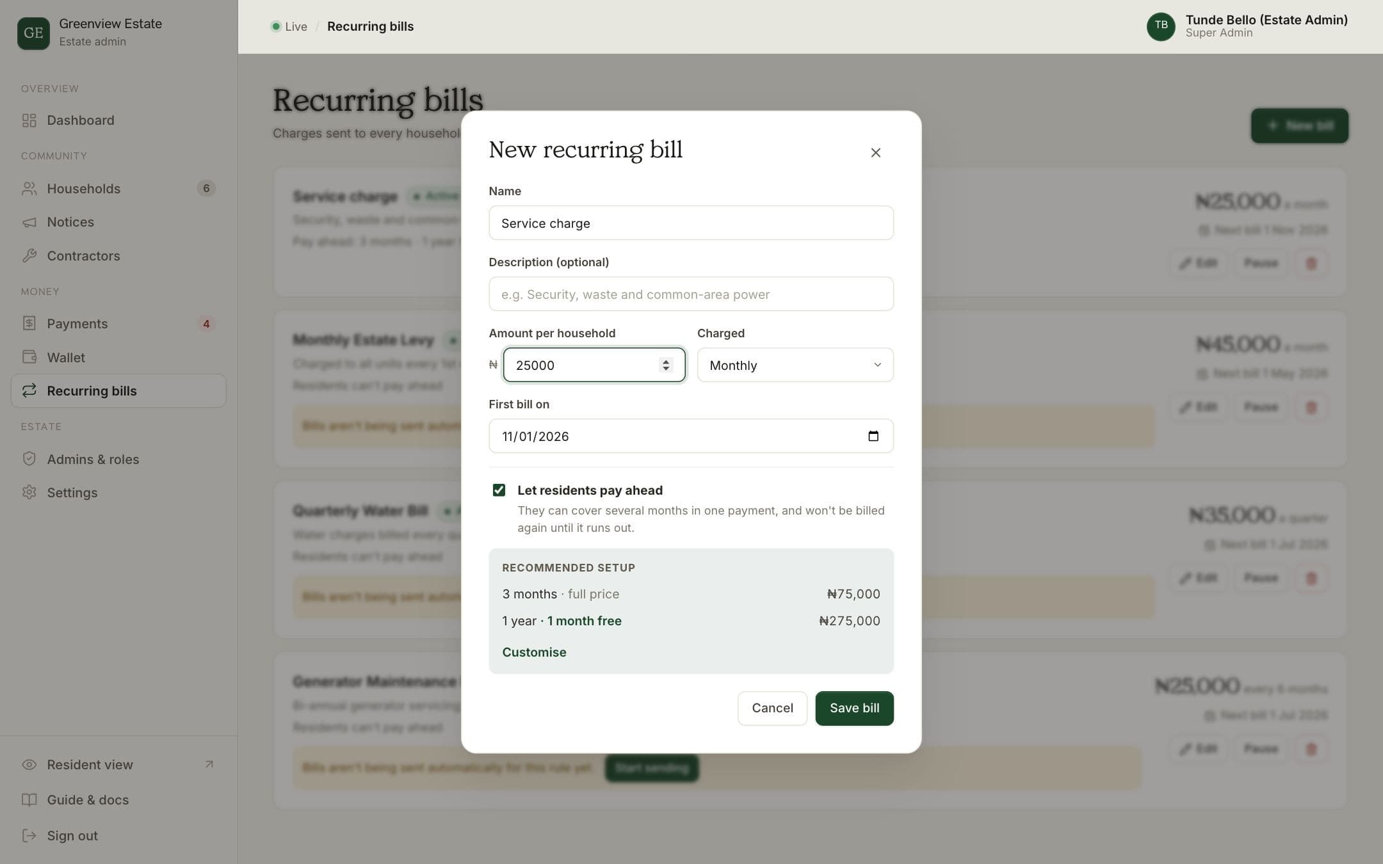
Task: Click the 3 months full price row
Action: click(691, 594)
